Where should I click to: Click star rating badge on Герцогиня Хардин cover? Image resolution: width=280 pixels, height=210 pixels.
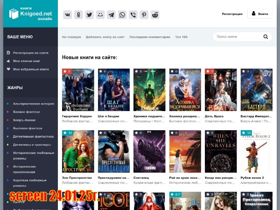click(x=67, y=71)
